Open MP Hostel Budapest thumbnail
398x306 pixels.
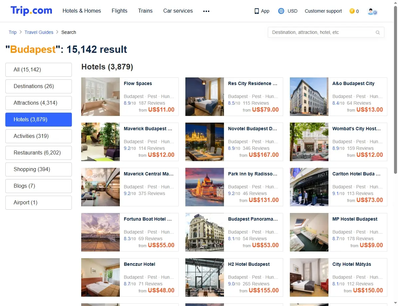click(309, 232)
